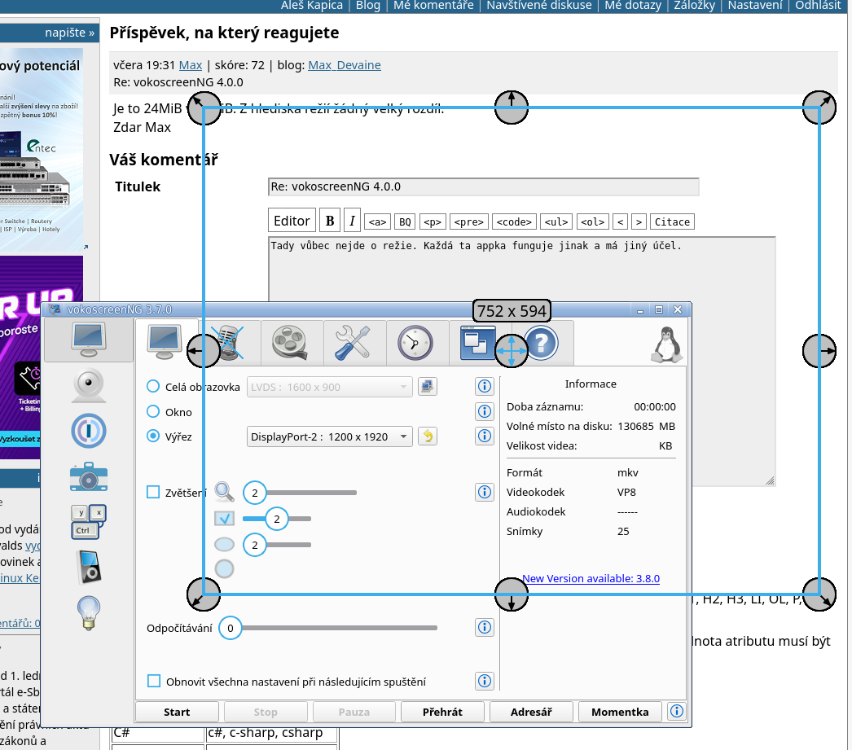Open the media Player icon in sidebar

(89, 567)
